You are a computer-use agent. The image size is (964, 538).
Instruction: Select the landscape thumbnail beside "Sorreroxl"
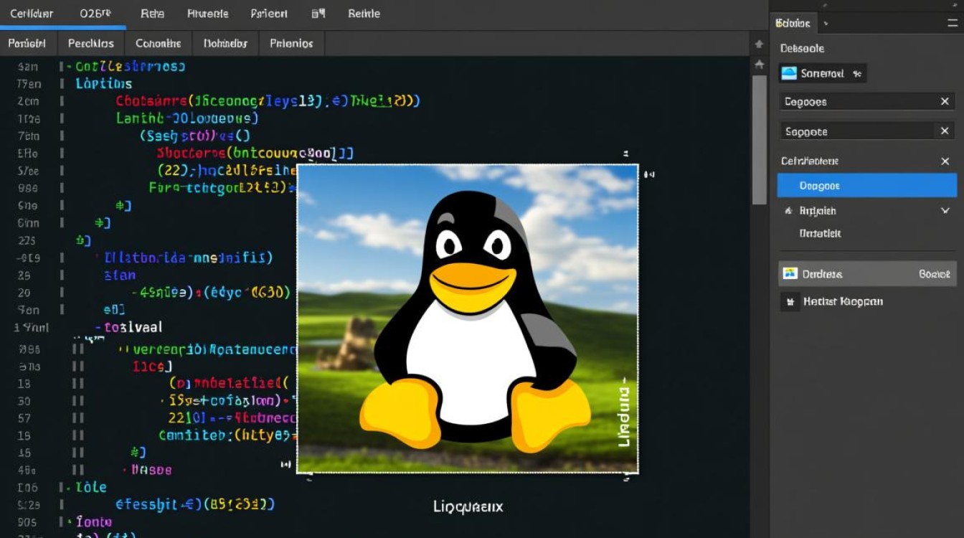click(x=788, y=73)
